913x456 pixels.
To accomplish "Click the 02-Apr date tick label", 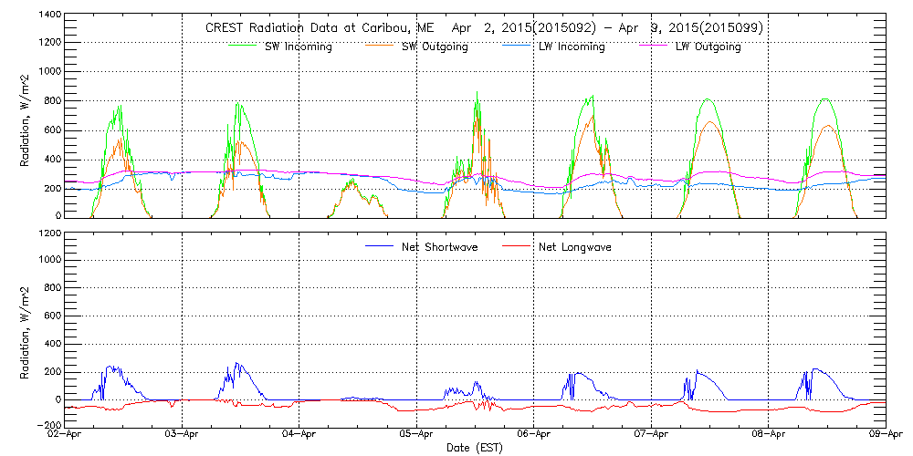I will [66, 435].
